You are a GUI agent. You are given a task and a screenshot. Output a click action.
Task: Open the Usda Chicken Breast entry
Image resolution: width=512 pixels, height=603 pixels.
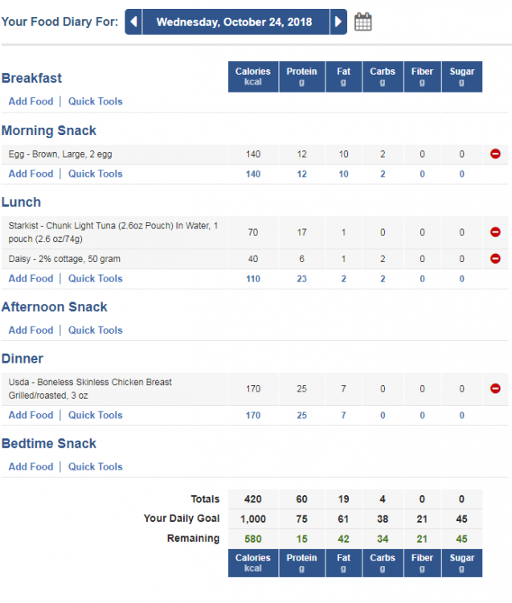coord(90,389)
